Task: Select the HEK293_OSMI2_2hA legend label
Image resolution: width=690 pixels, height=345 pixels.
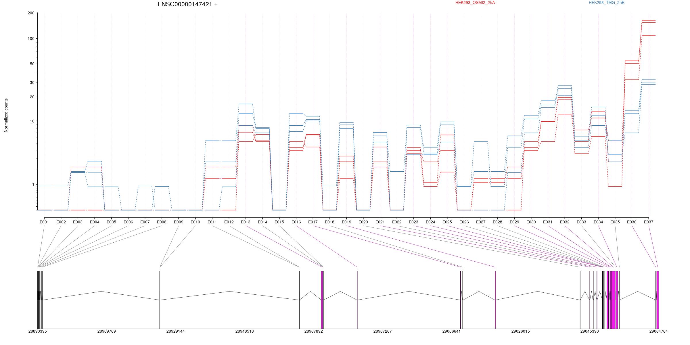Action: tap(475, 3)
